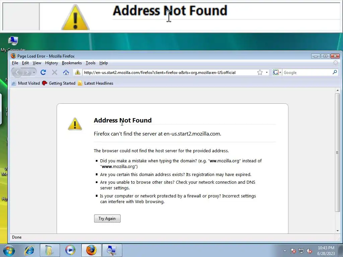Maximize the Firefox window

325,56
